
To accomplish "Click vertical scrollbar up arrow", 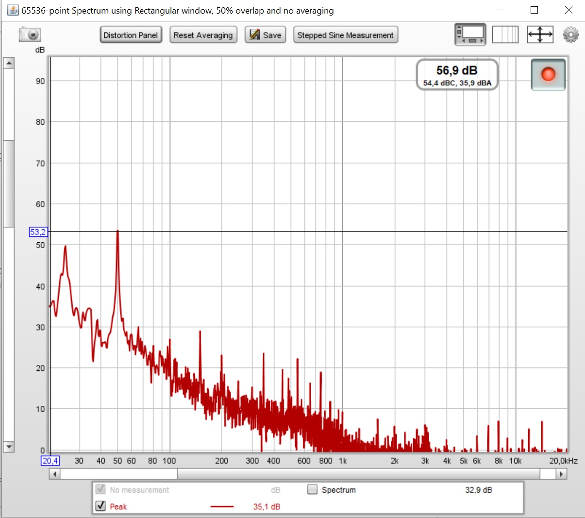I will click(x=9, y=63).
